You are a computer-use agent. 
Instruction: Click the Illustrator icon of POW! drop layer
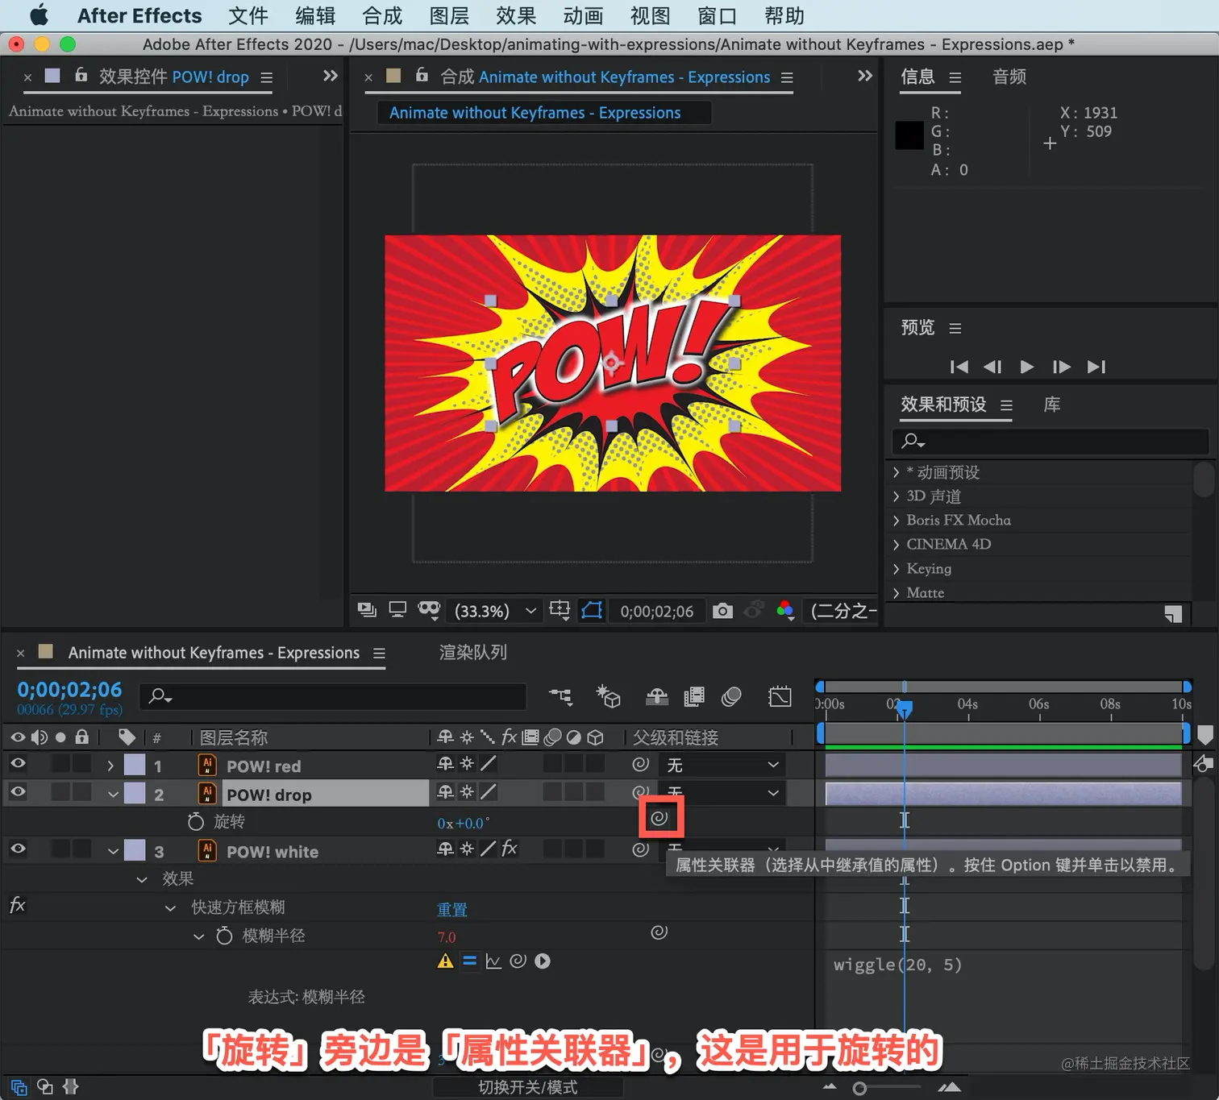[x=207, y=794]
